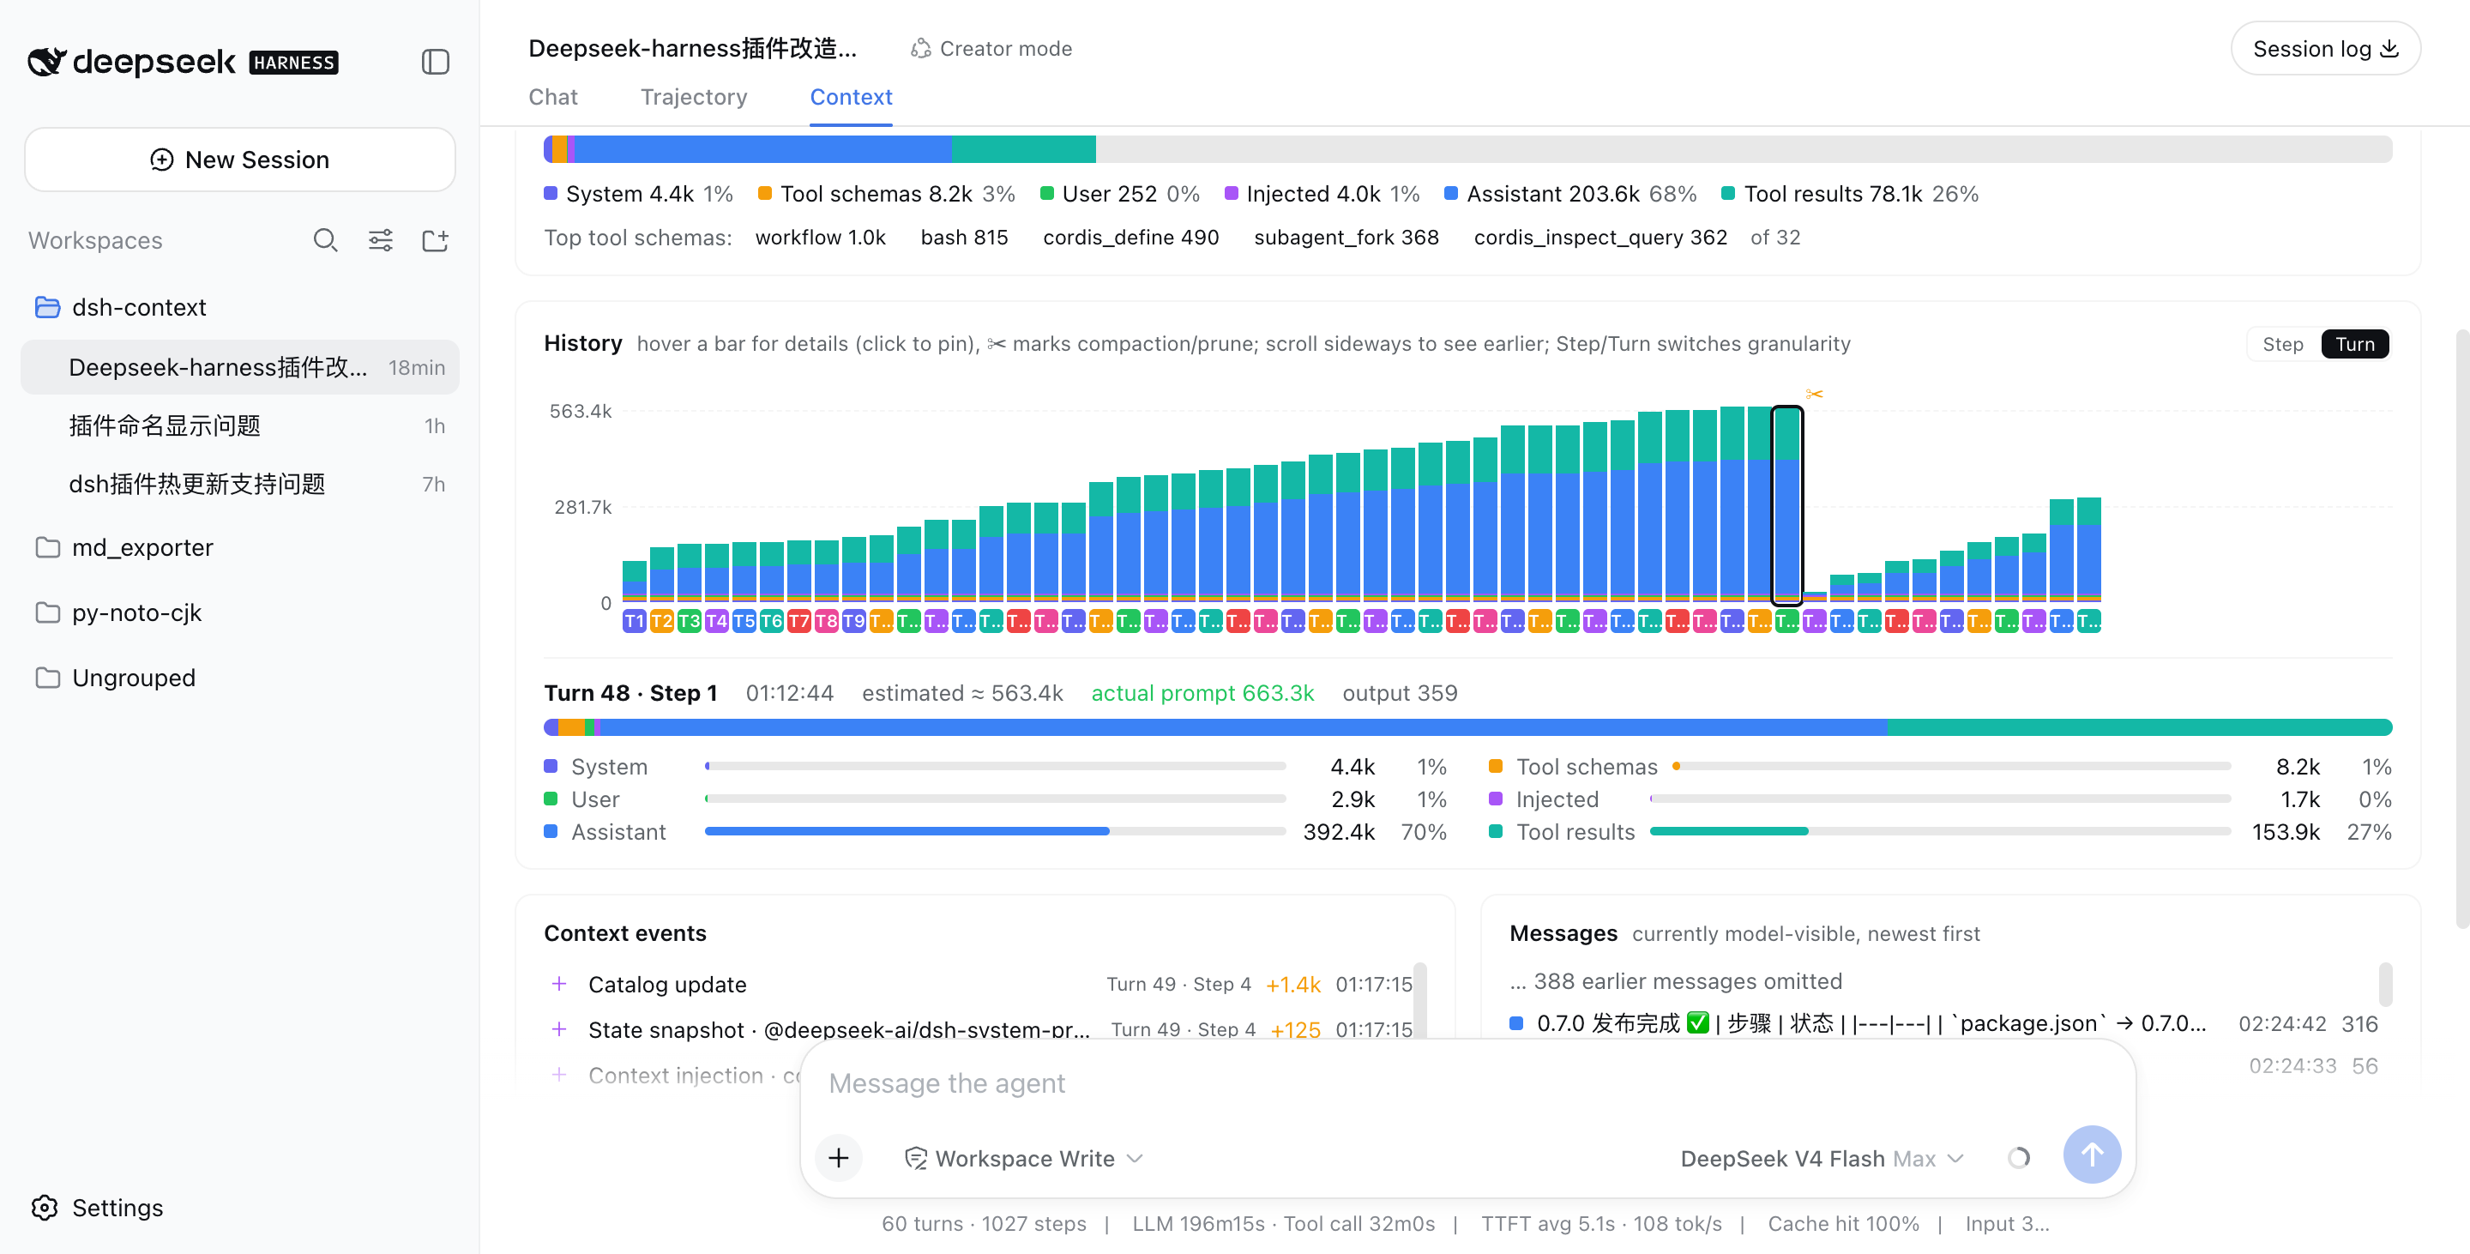
Task: Click the loading spinner near send button
Action: click(2018, 1157)
